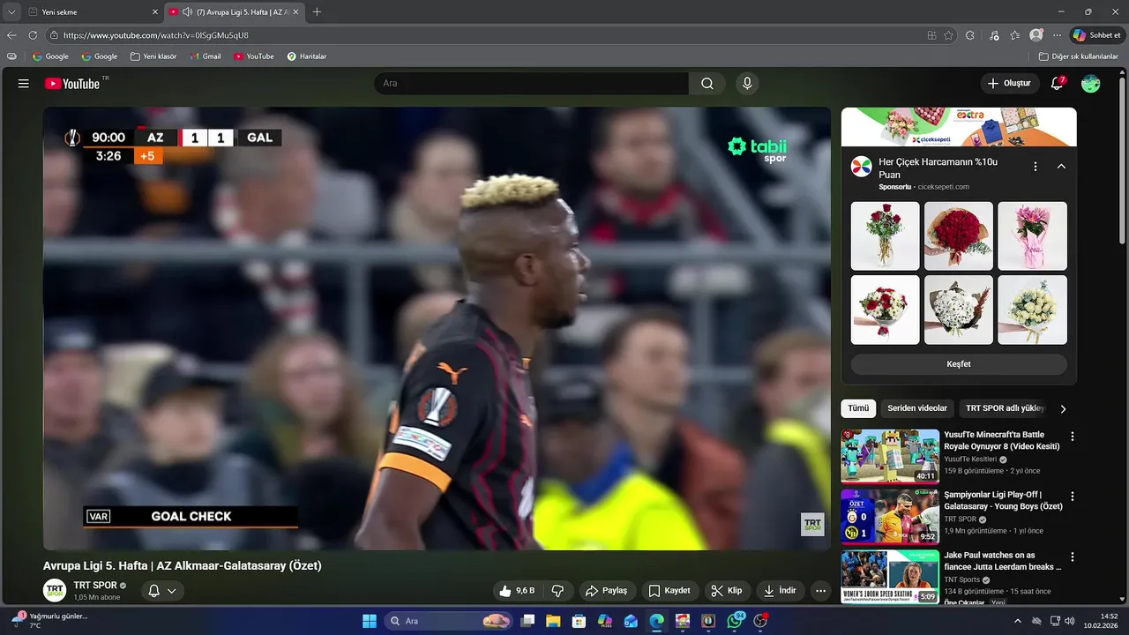Image resolution: width=1129 pixels, height=635 pixels.
Task: Show more filter chips with right arrow
Action: click(1063, 408)
